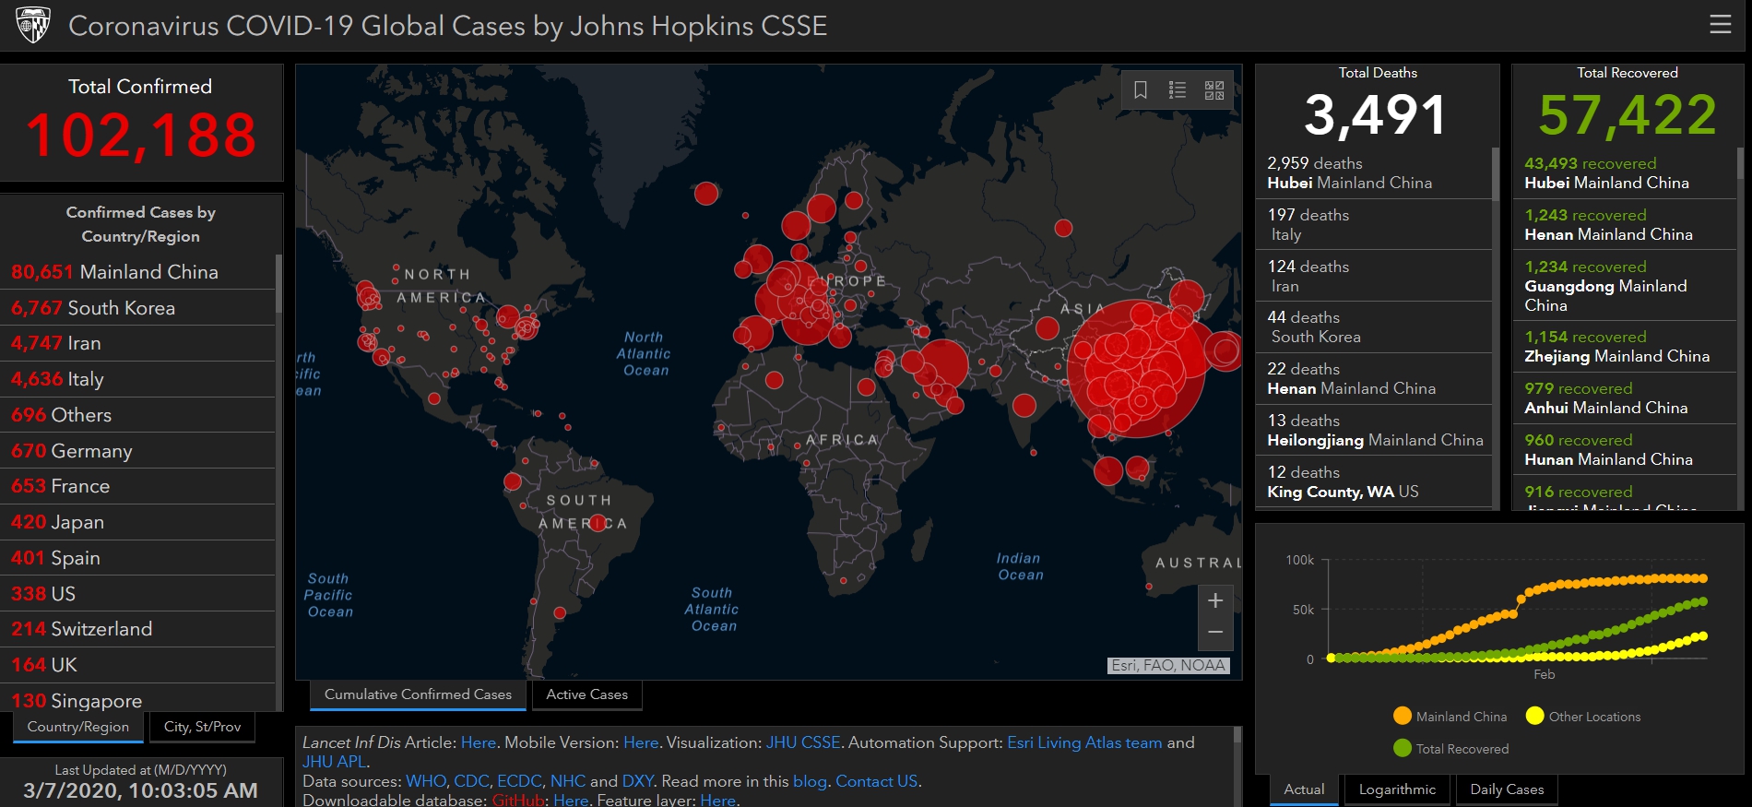Image resolution: width=1752 pixels, height=807 pixels.
Task: Select Iran in the confirmed cases list
Action: coord(138,343)
